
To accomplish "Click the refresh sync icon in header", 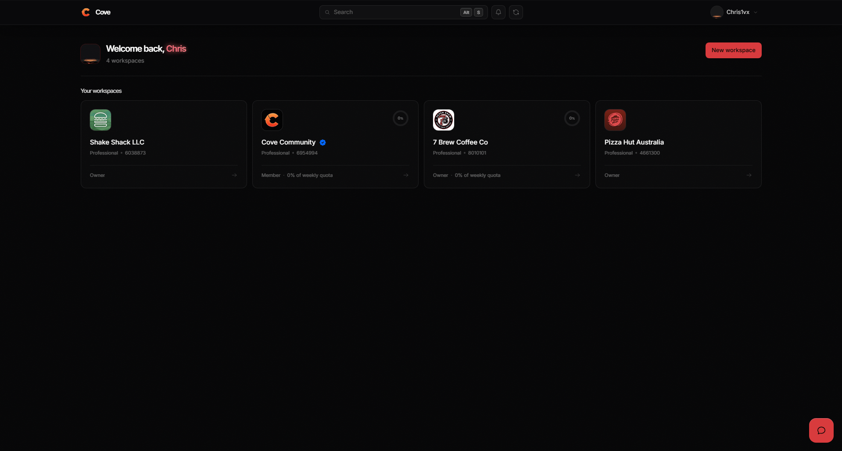I will [516, 12].
